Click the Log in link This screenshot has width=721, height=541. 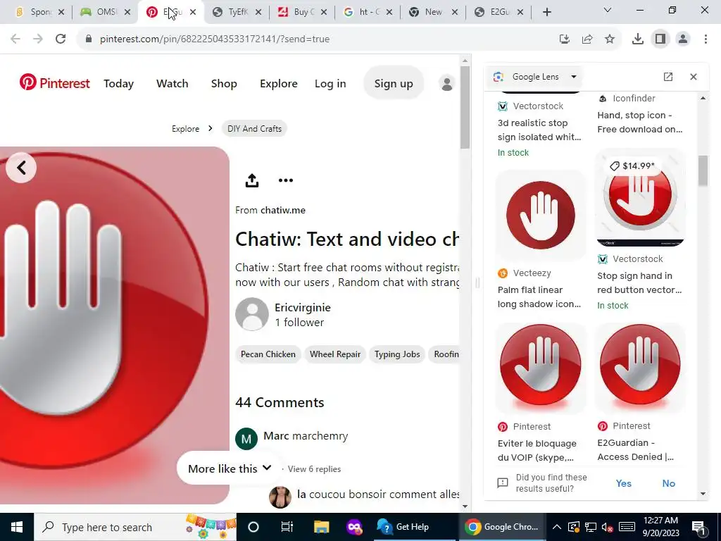pyautogui.click(x=330, y=83)
